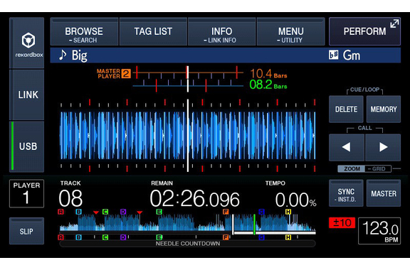Jump to hot cue C above overview waveform
Screen dimensions: 410x270
(x=105, y=212)
